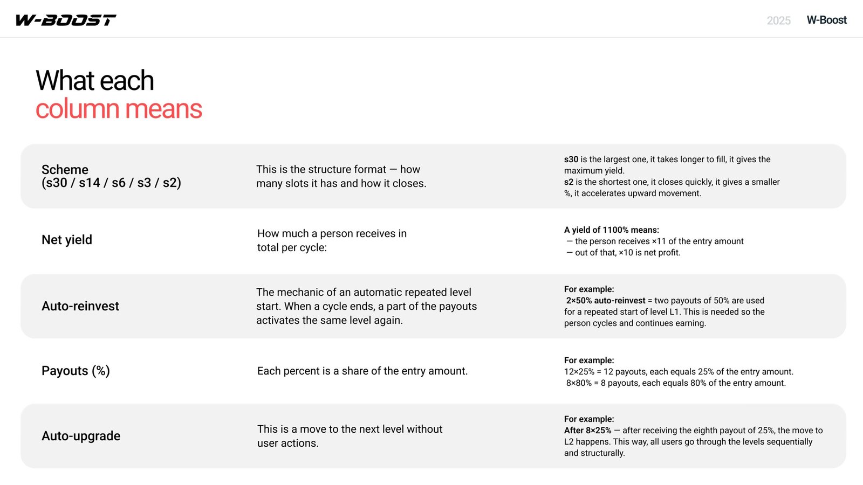Click the structure format description text
This screenshot has height=485, width=863.
click(x=341, y=176)
